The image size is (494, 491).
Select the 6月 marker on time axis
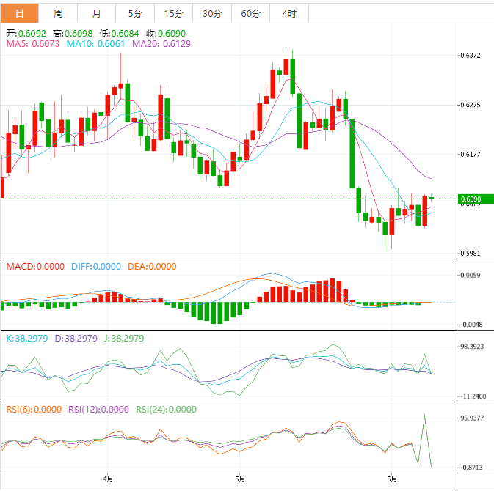(391, 479)
